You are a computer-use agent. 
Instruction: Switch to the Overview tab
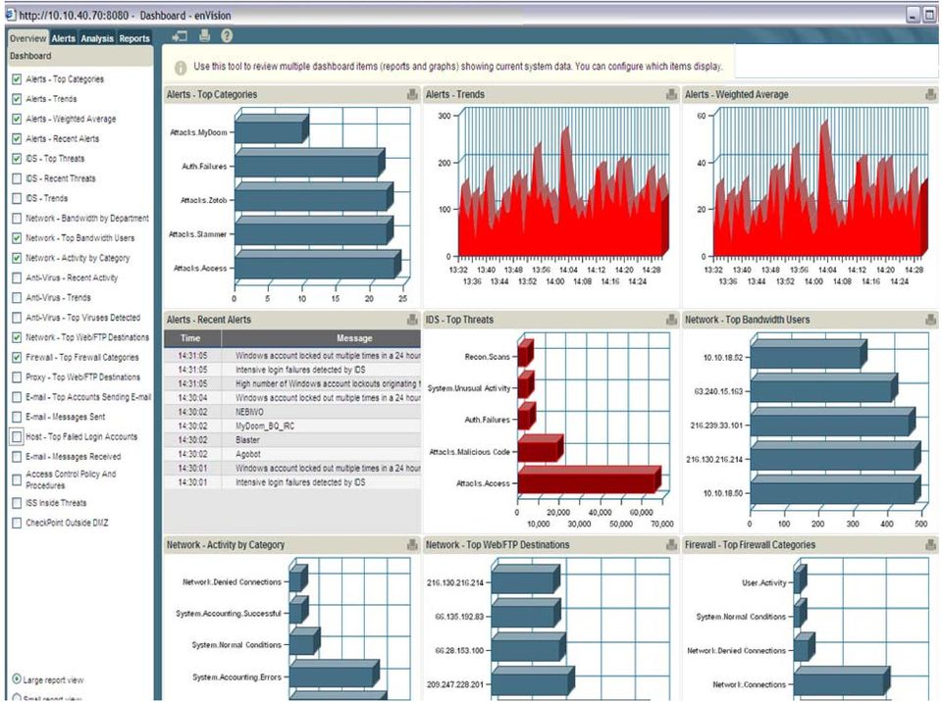tap(27, 38)
